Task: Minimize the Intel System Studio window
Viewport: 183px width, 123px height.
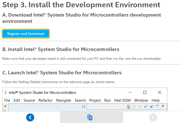Action: [130, 92]
